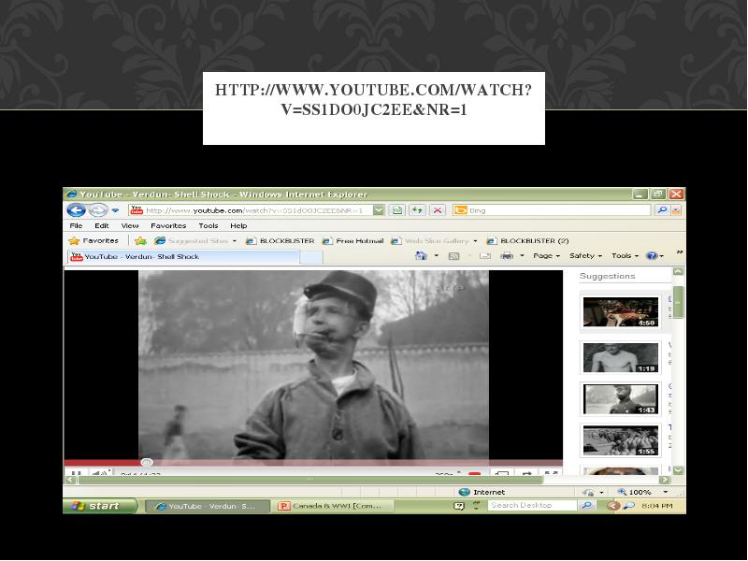Click the Home icon in command bar
Screen dimensions: 748x561
pyautogui.click(x=421, y=256)
